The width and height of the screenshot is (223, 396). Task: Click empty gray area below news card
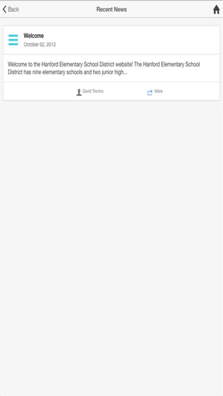(x=111, y=247)
